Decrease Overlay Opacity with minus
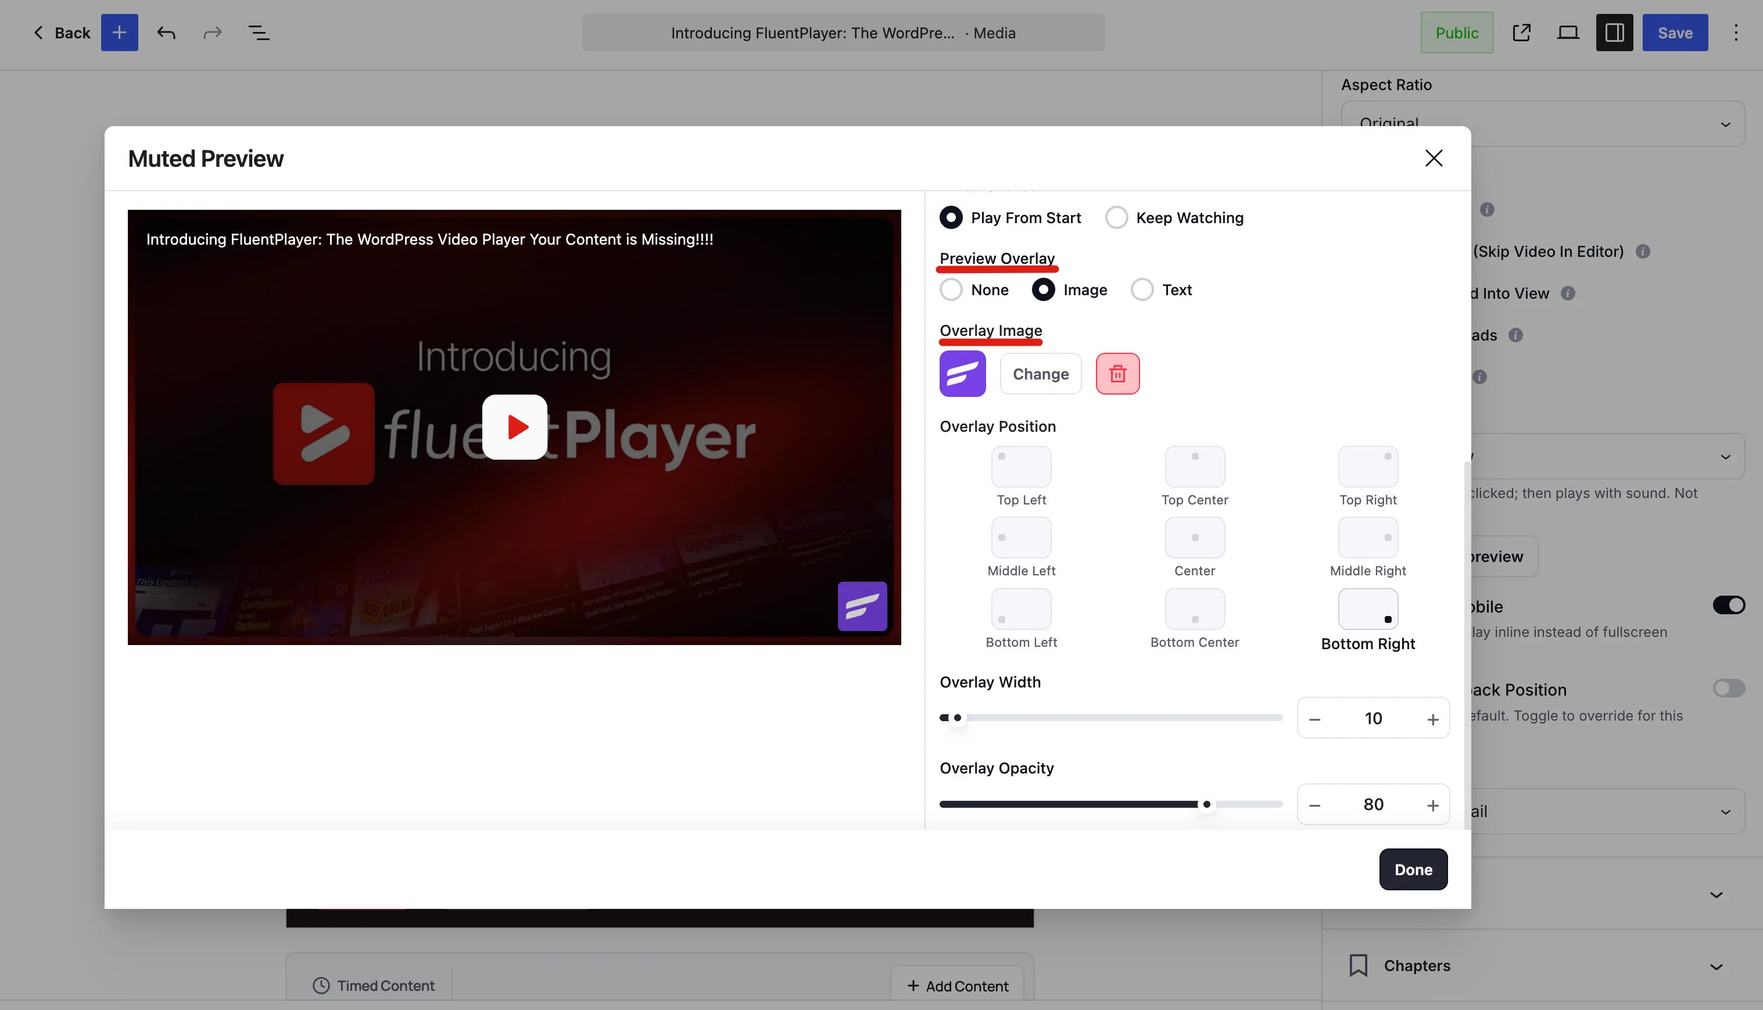The height and width of the screenshot is (1010, 1763). [1314, 805]
